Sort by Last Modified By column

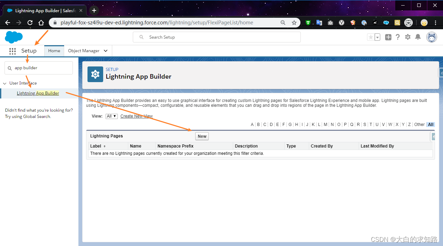[x=377, y=146]
